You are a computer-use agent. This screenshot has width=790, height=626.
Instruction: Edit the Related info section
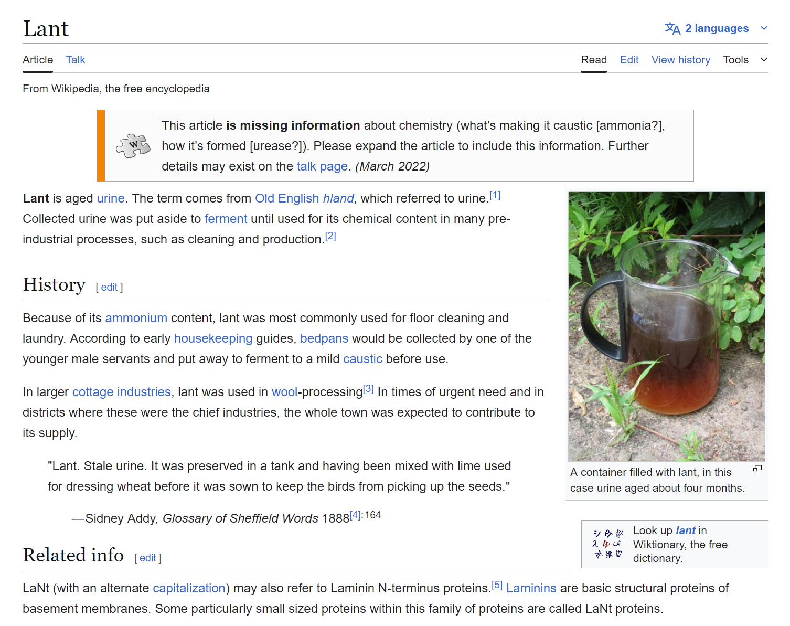(x=148, y=558)
